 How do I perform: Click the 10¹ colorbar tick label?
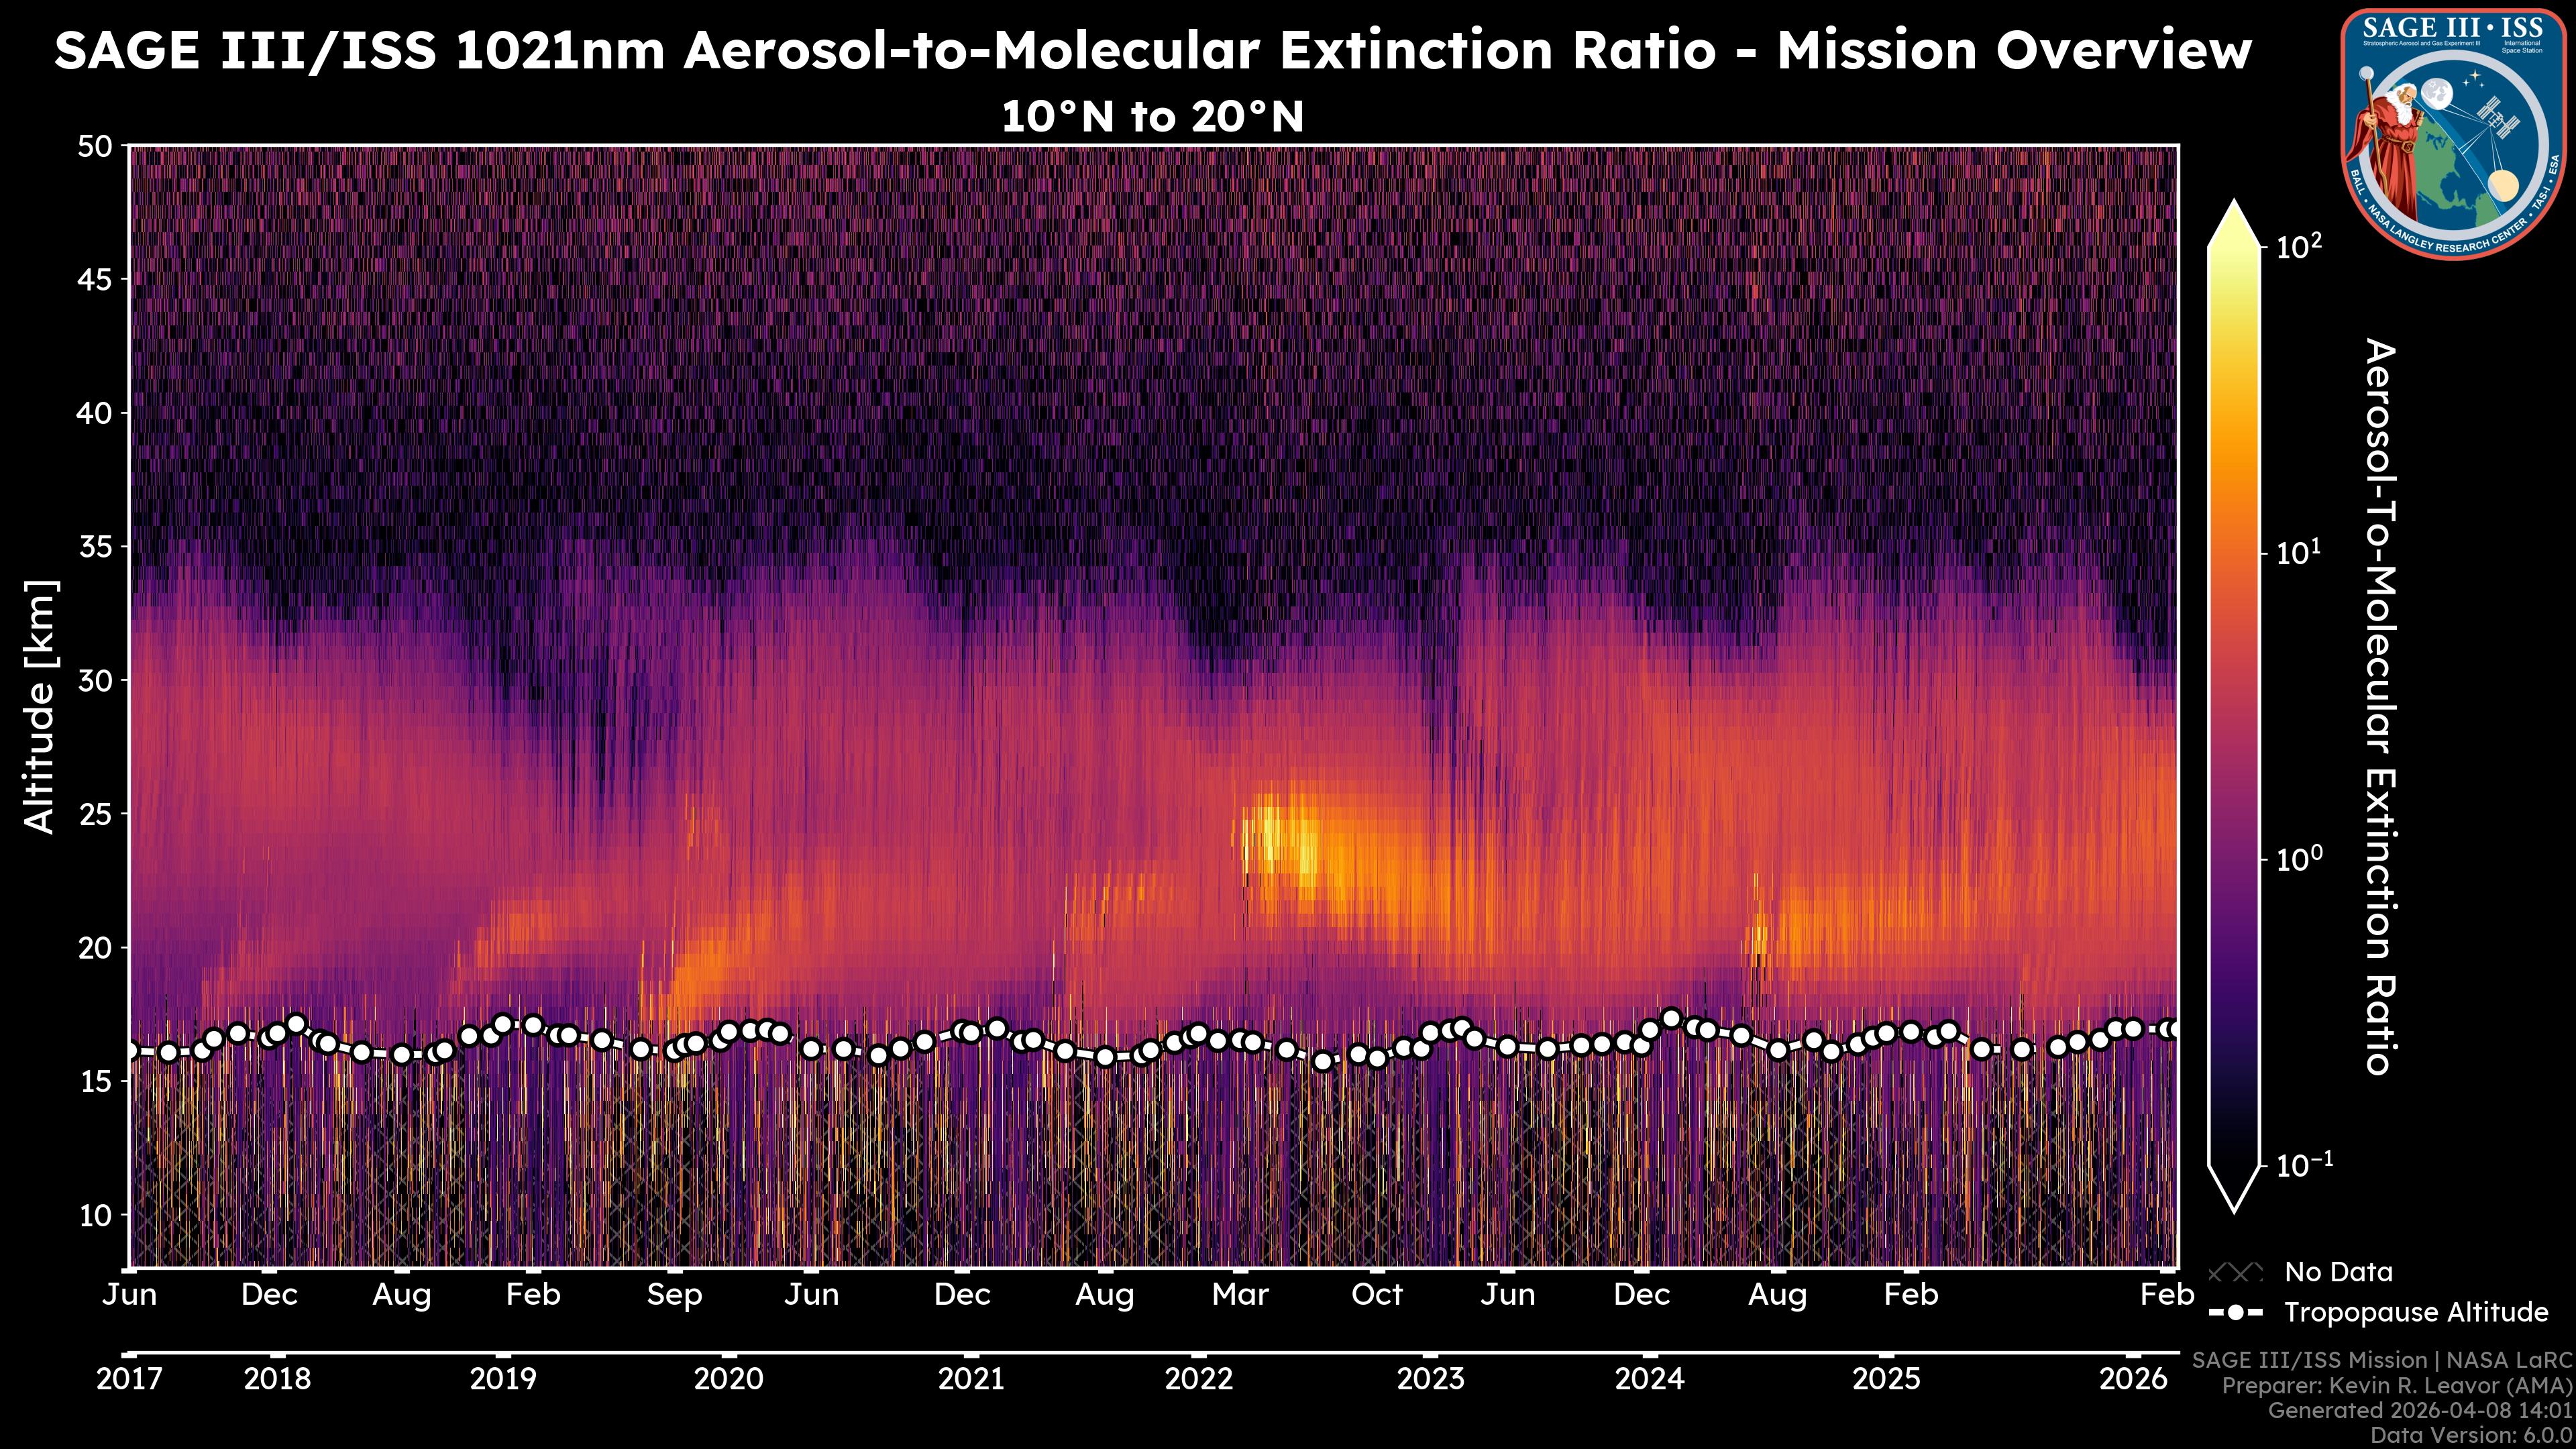(2297, 553)
